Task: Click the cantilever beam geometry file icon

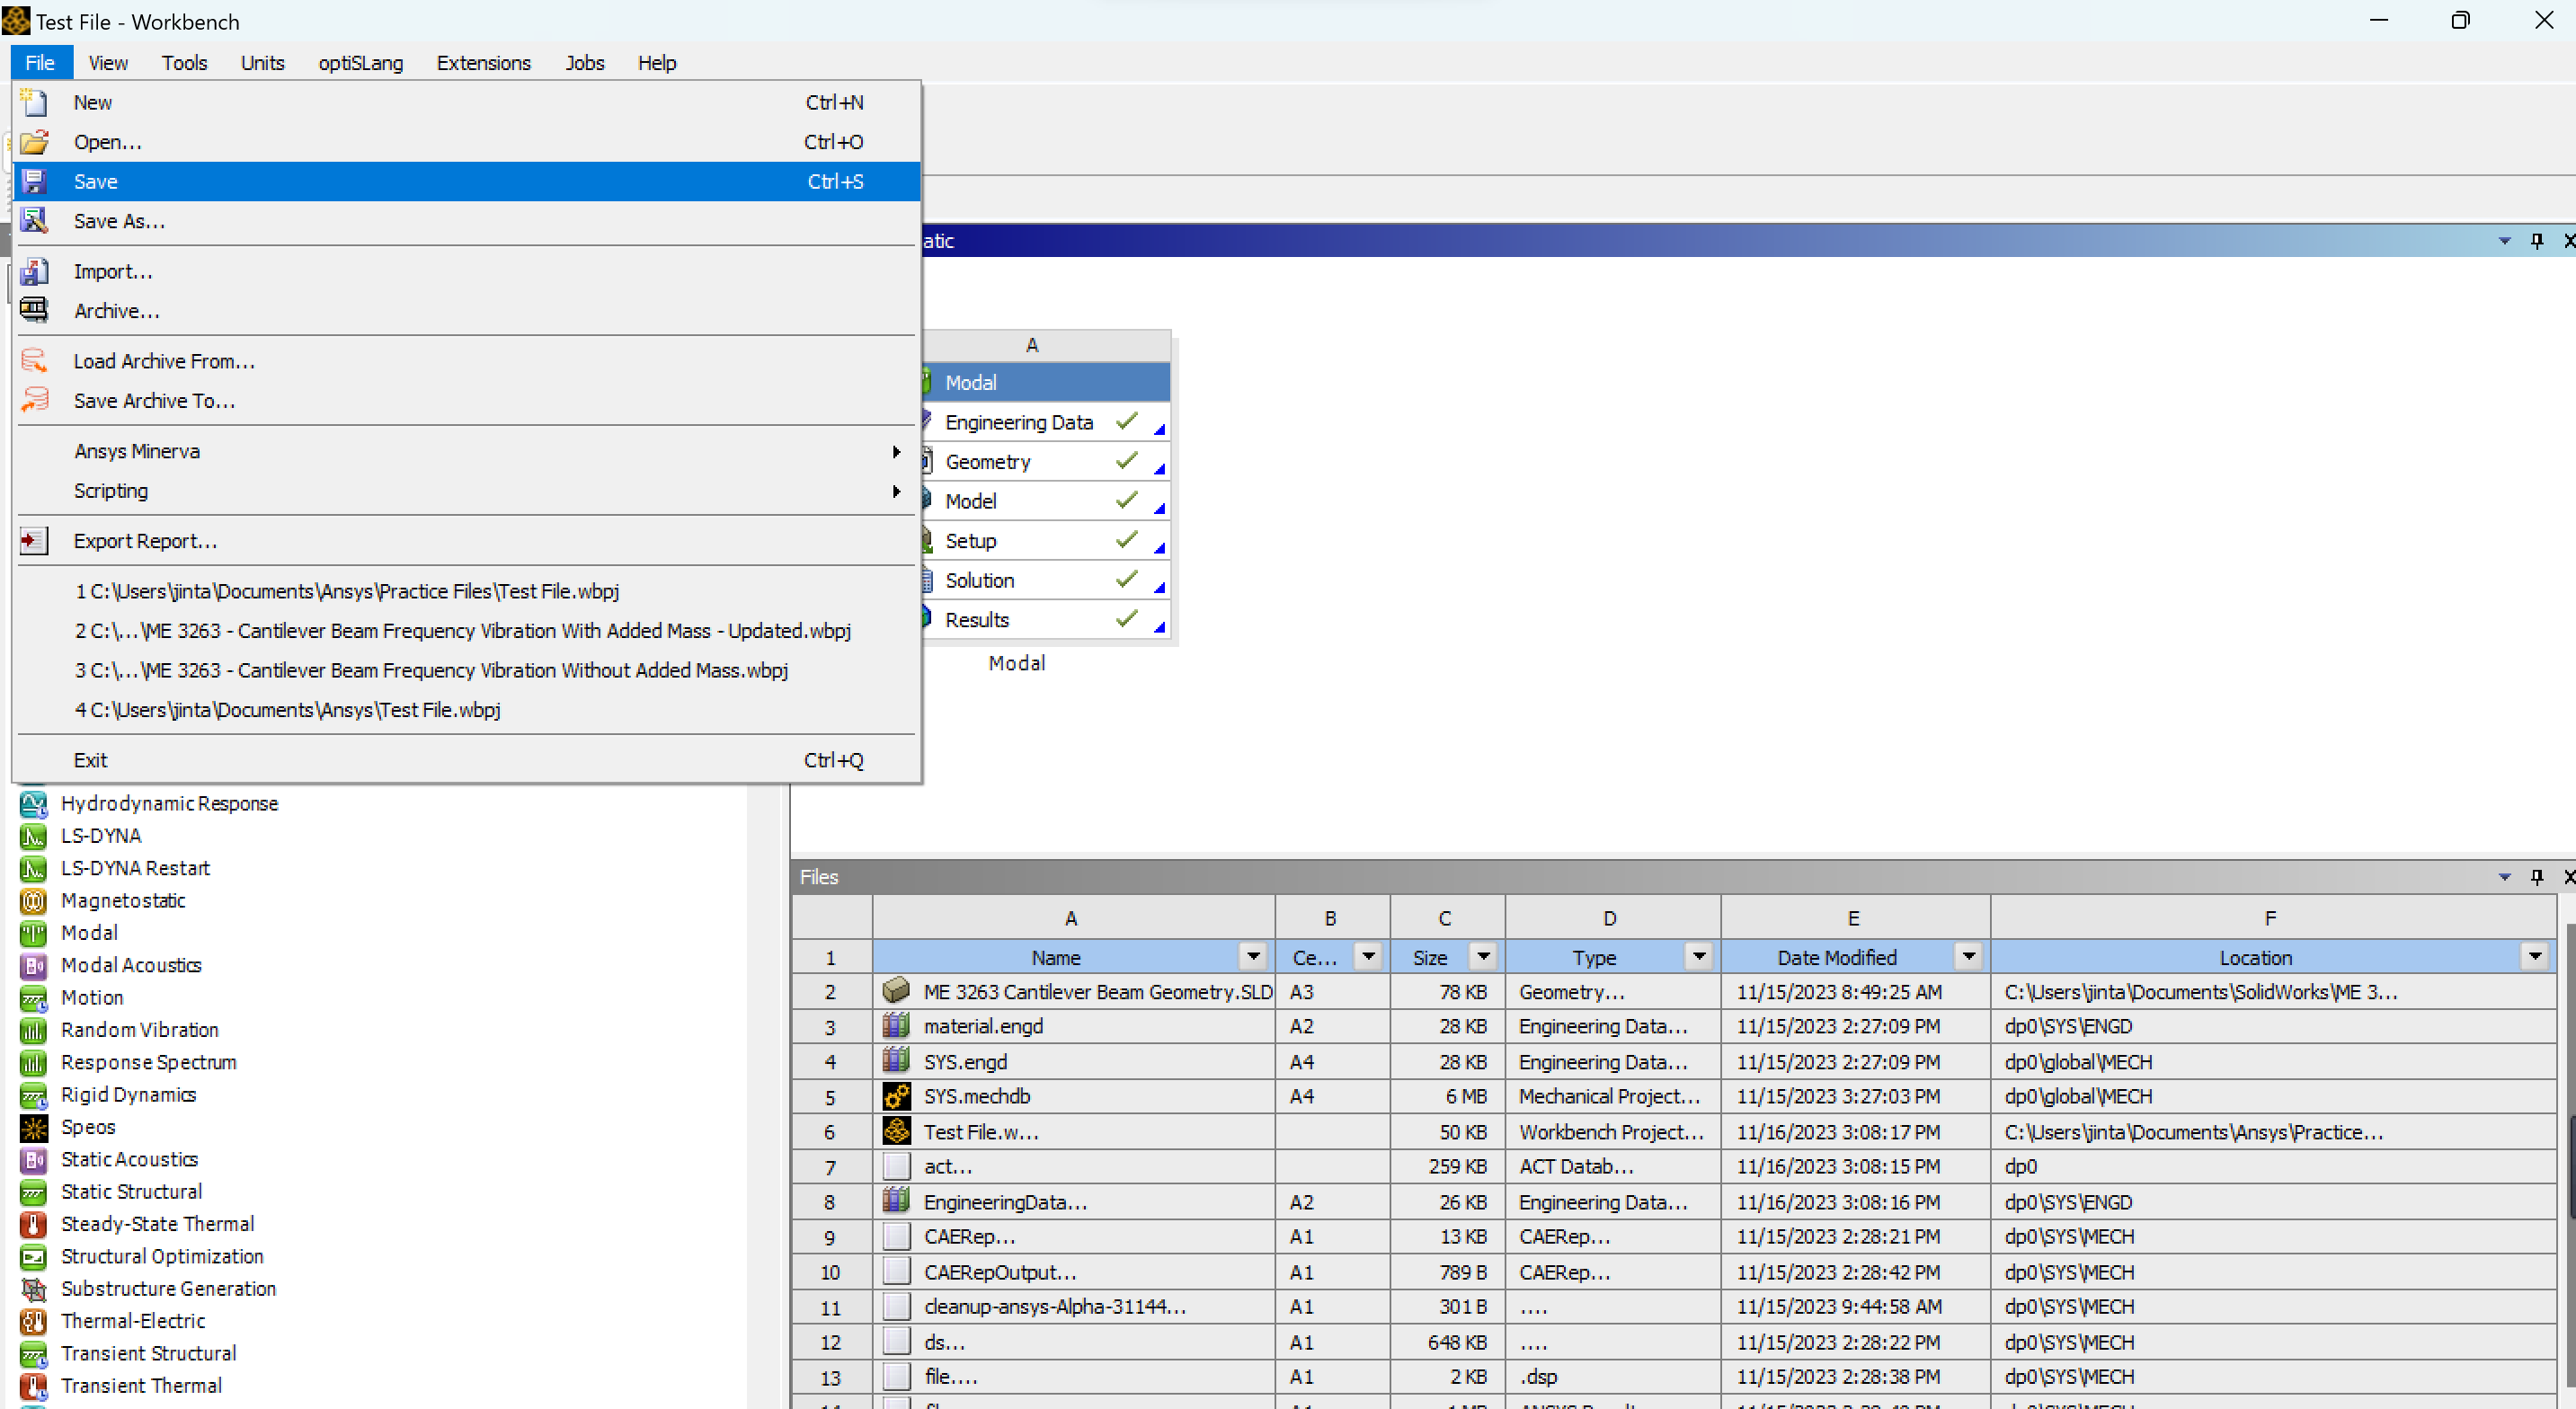Action: [896, 991]
